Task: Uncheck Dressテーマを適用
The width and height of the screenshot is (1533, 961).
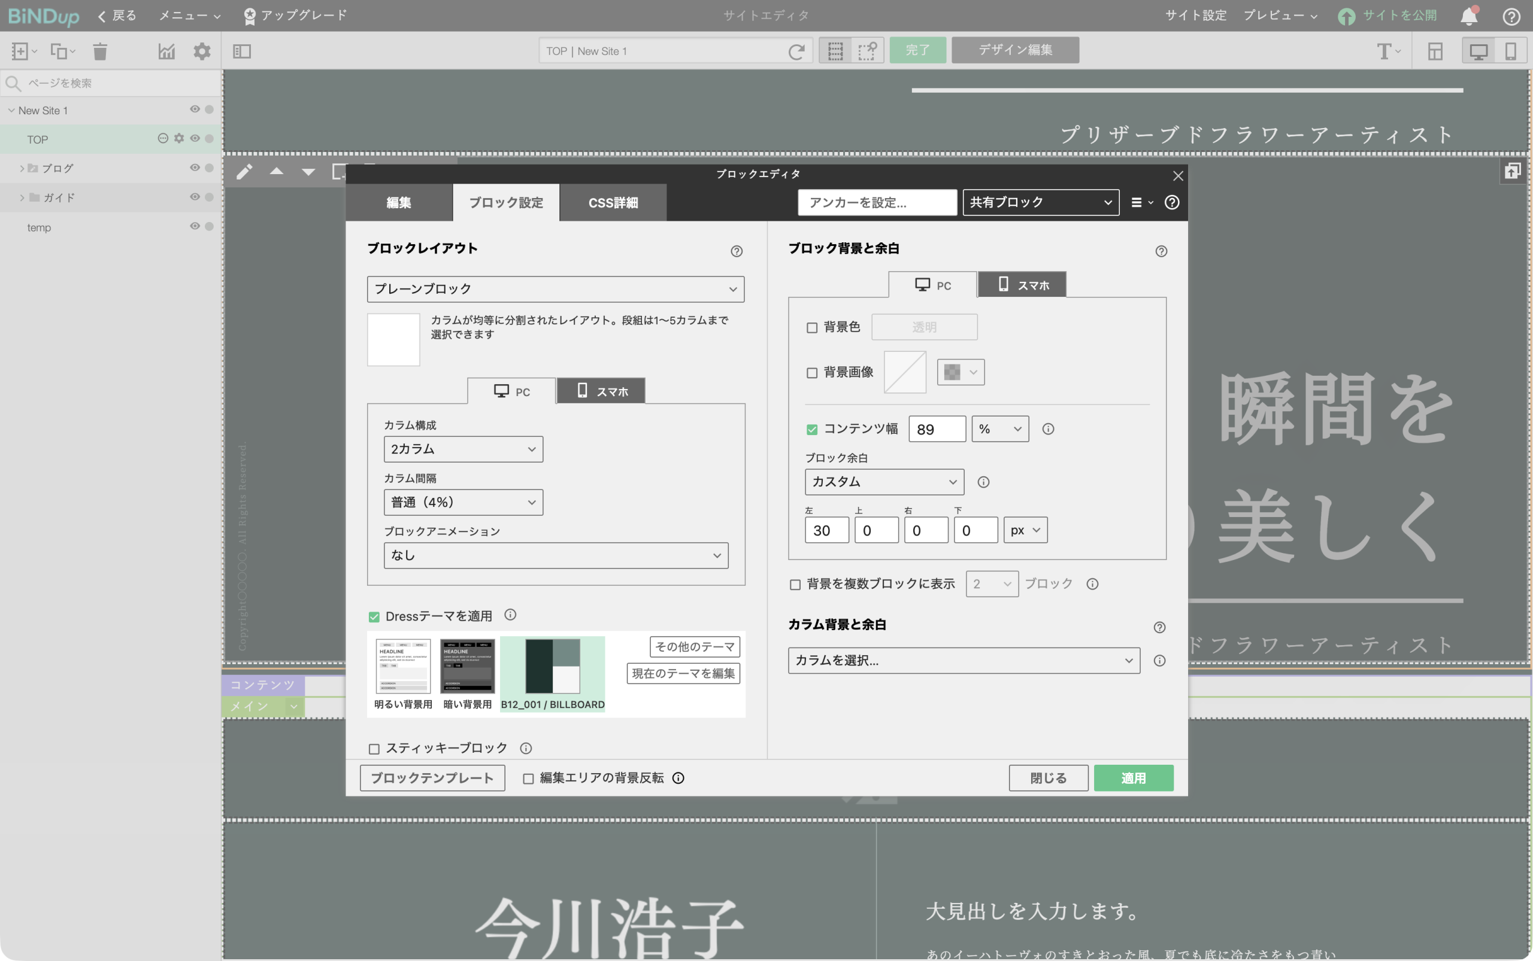Action: (x=374, y=617)
